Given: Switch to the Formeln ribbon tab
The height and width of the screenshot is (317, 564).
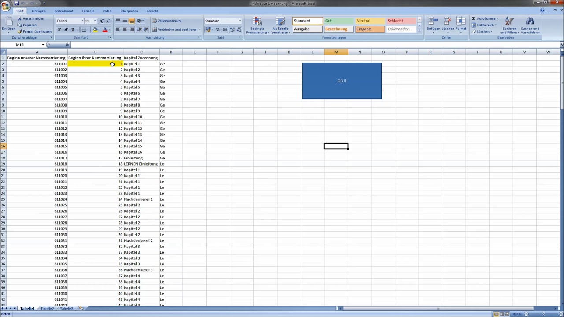Looking at the screenshot, I should click(x=88, y=11).
